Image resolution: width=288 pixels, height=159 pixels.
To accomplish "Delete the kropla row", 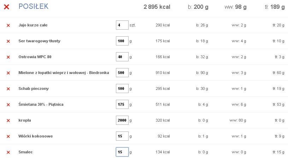I will [8, 121].
